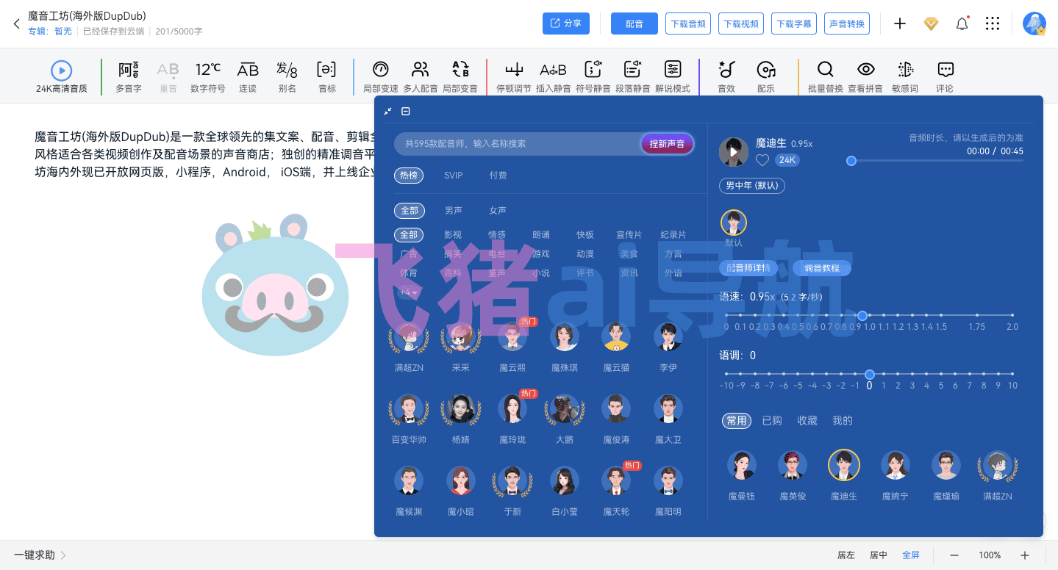Image resolution: width=1058 pixels, height=570 pixels.
Task: Choose 插入静音 tool
Action: (x=554, y=76)
